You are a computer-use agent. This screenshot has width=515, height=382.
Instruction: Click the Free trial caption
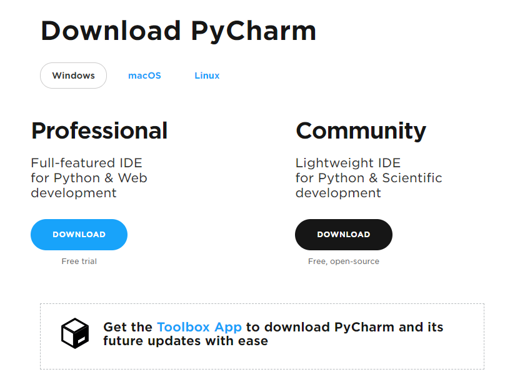[79, 262]
